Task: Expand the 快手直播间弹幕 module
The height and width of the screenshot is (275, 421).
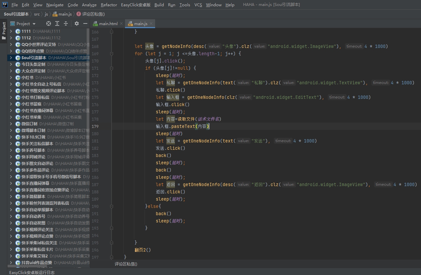Action: pos(11,183)
